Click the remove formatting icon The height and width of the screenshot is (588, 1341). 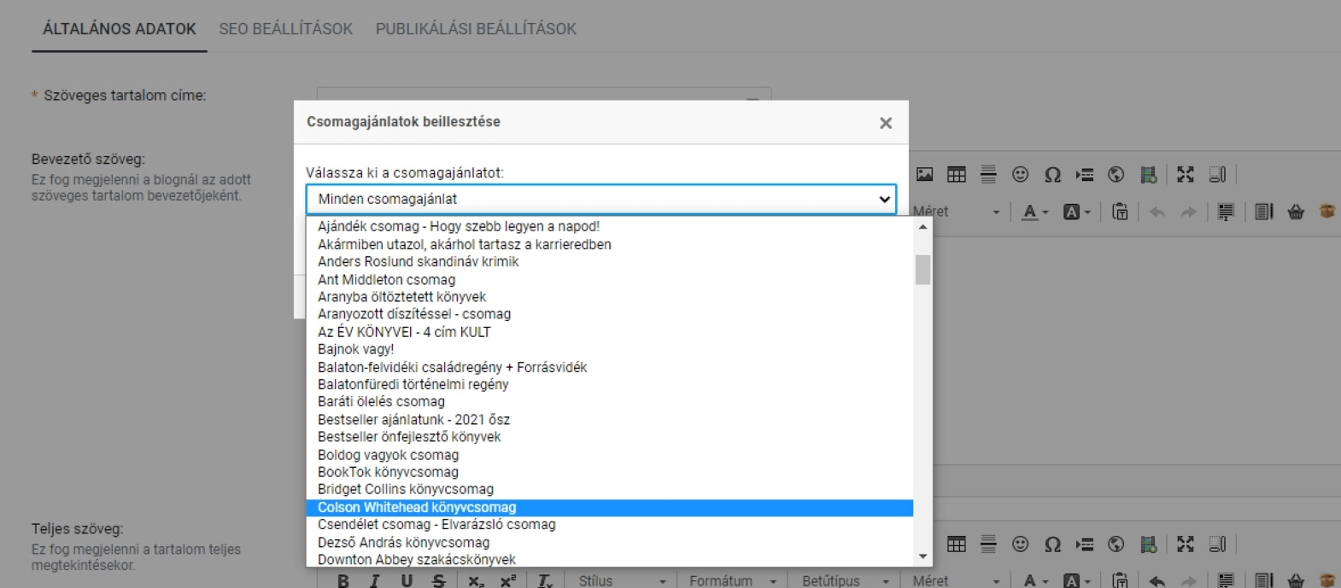point(545,580)
